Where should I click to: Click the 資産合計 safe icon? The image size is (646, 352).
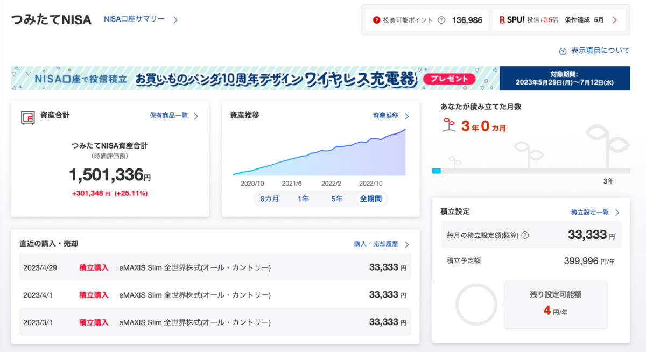[27, 117]
